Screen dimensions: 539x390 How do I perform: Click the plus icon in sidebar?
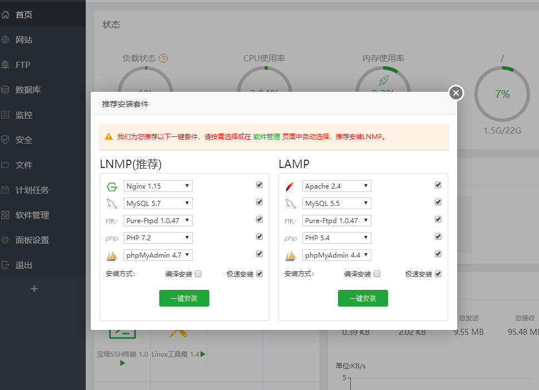click(34, 289)
